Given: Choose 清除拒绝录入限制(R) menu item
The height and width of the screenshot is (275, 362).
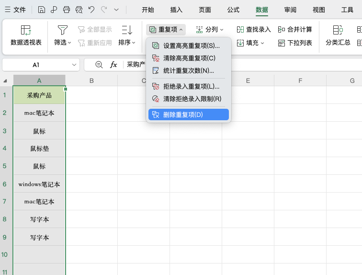Looking at the screenshot, I should point(189,99).
